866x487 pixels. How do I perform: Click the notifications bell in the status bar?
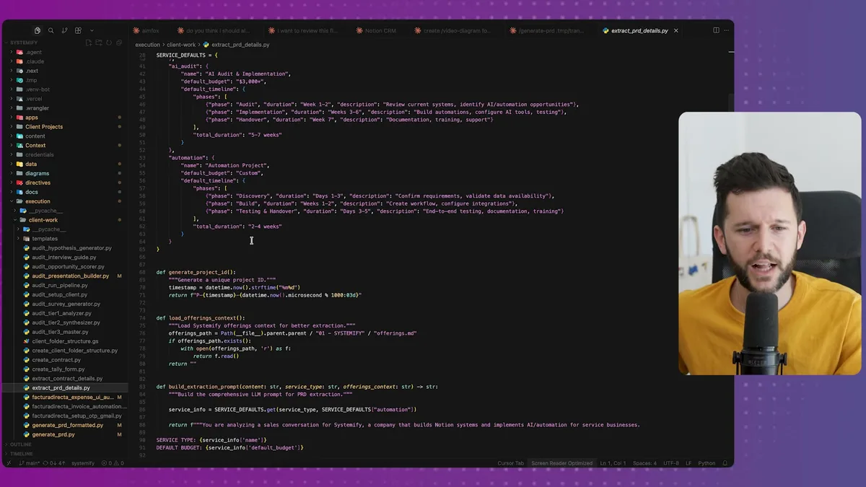tap(725, 464)
